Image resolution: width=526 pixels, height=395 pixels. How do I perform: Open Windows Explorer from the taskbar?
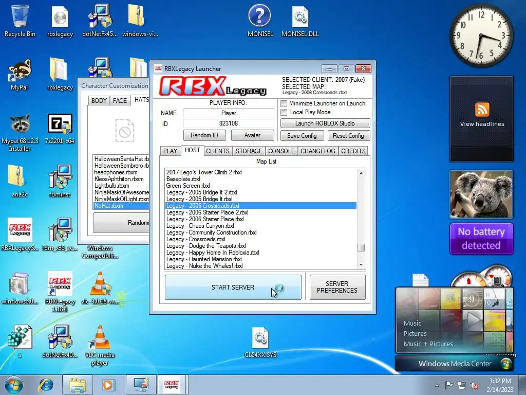click(x=78, y=385)
